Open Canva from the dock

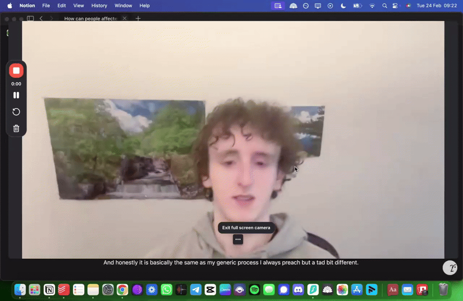click(x=225, y=290)
